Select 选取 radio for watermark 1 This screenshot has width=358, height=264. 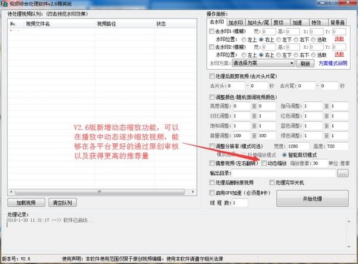(x=313, y=39)
